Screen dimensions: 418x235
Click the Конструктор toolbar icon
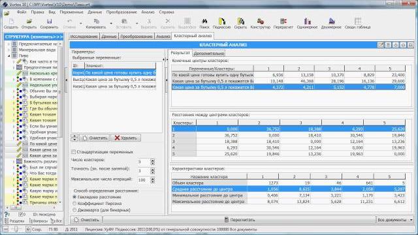point(261,22)
